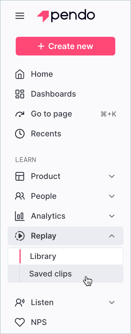The width and height of the screenshot is (131, 334).
Task: Click the NPS heart icon
Action: tap(20, 322)
